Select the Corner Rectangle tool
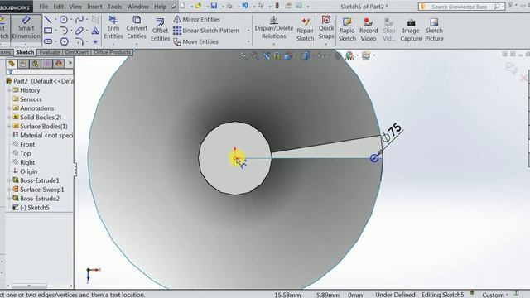The width and height of the screenshot is (530, 298). pyautogui.click(x=48, y=31)
